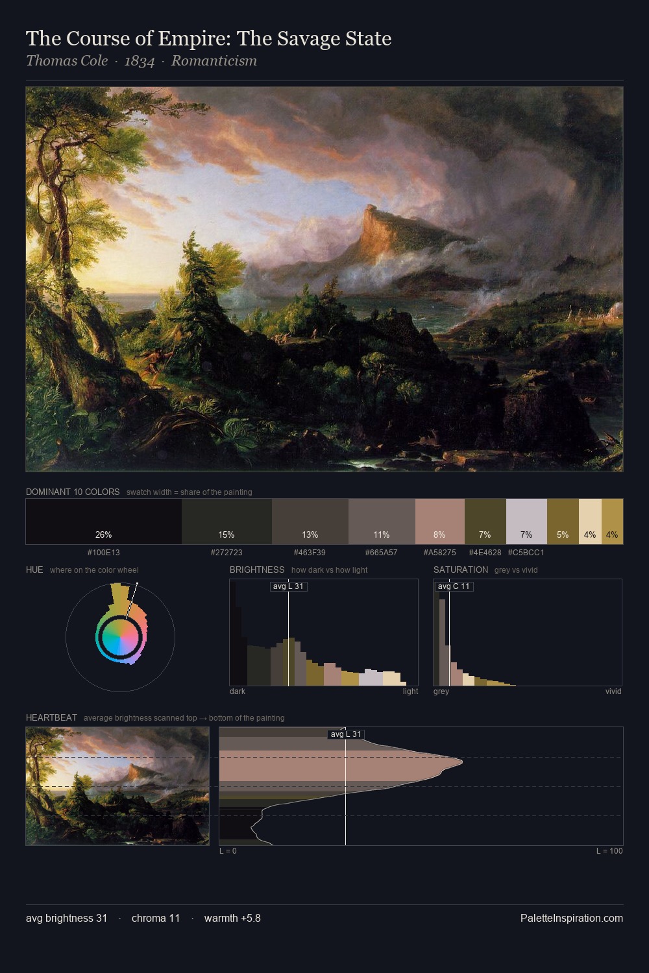The width and height of the screenshot is (649, 973).
Task: Click 'grey vs vivid' caption
Action: 516,570
